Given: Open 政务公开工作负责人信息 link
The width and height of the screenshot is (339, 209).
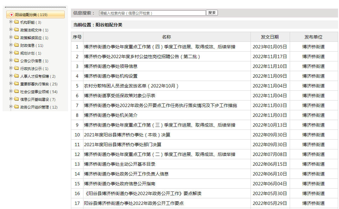Looking at the screenshot, I should pos(126,174).
